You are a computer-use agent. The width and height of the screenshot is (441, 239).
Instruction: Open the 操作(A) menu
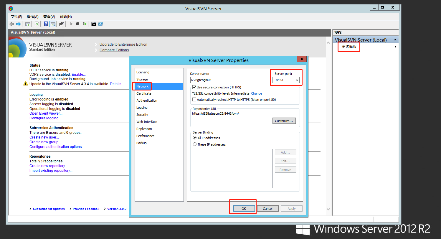[33, 17]
